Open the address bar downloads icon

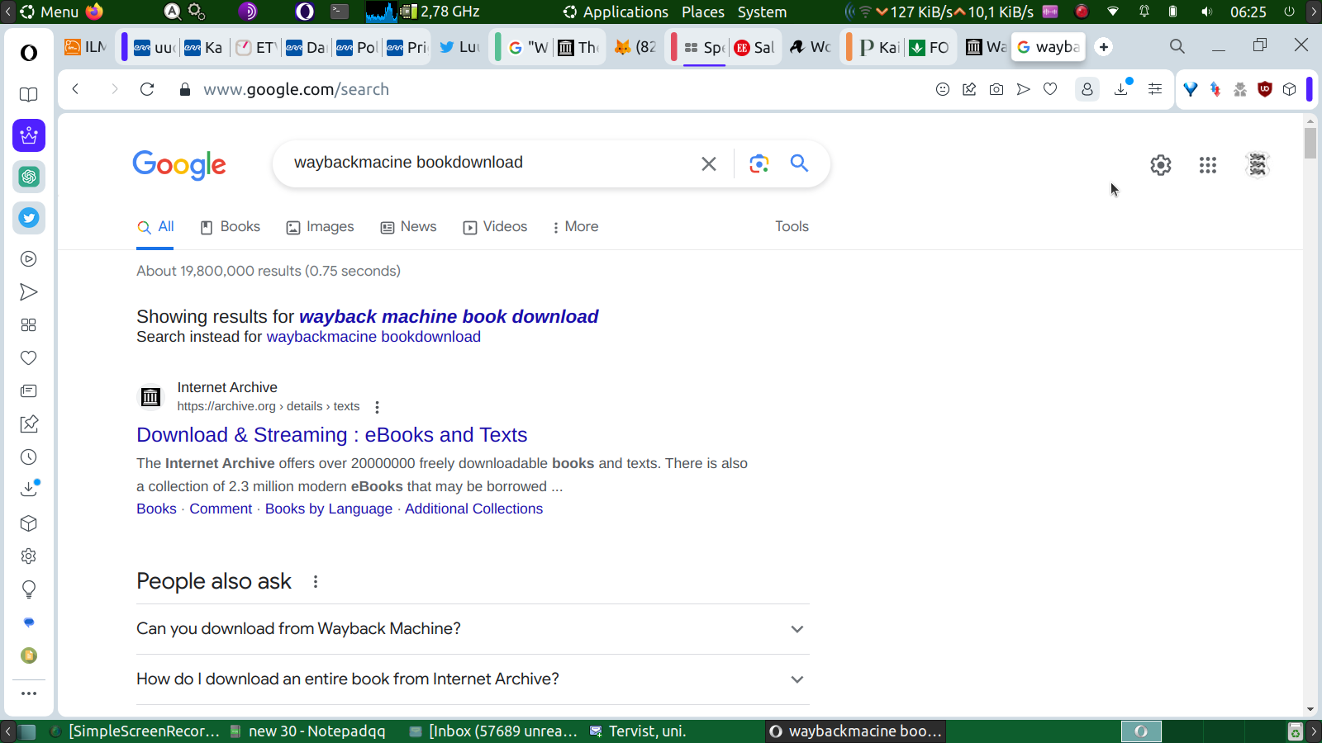click(1121, 88)
